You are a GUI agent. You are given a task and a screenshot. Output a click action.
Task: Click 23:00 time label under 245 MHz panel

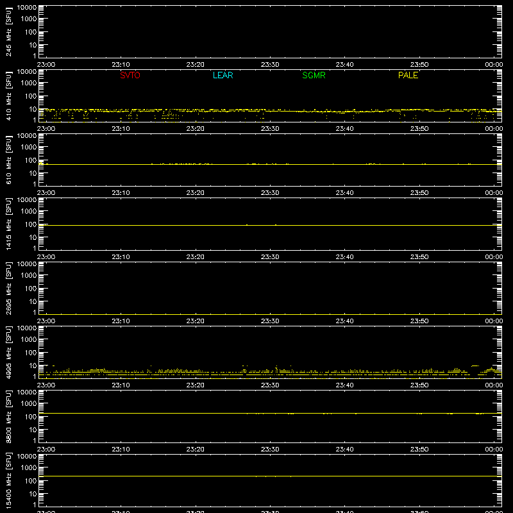(46, 65)
